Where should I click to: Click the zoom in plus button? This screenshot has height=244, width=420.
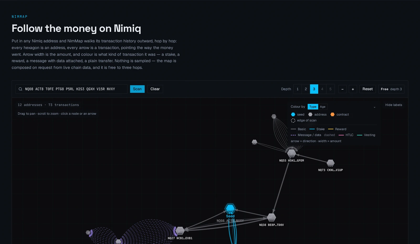[x=353, y=89]
